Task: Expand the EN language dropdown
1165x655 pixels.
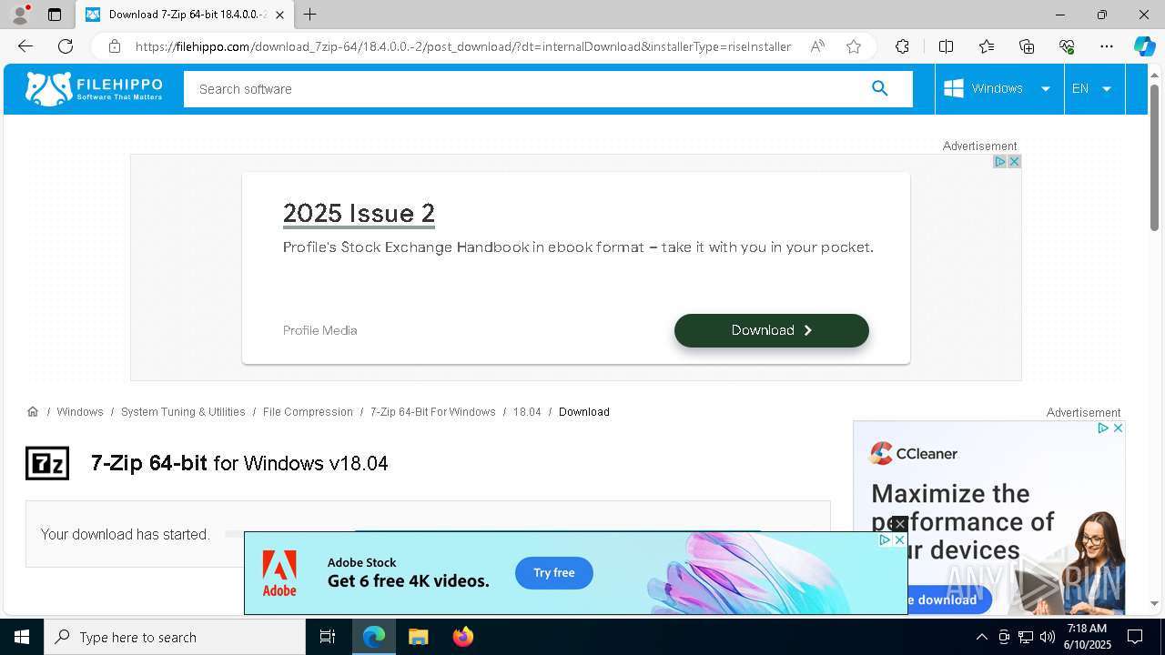Action: [x=1092, y=88]
